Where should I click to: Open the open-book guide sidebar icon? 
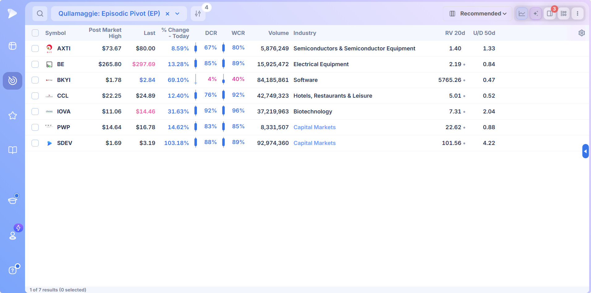point(12,150)
